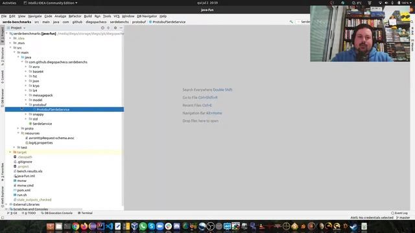Click the project tree horizontal scrollbar
Viewport: 415px width, 233px height.
(x=45, y=210)
